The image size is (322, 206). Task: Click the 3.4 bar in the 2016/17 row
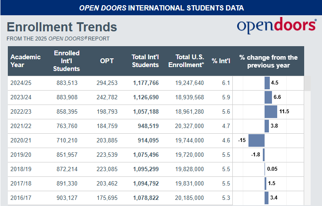coord(266,198)
